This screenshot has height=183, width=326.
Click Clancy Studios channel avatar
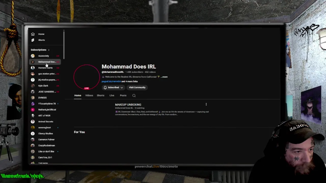(x=33, y=133)
